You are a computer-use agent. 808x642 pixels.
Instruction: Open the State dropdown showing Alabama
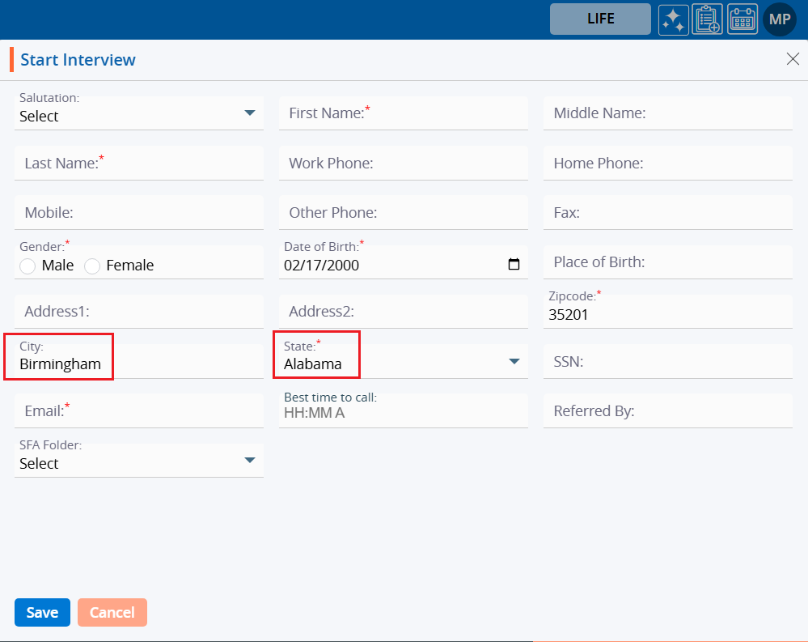point(514,362)
